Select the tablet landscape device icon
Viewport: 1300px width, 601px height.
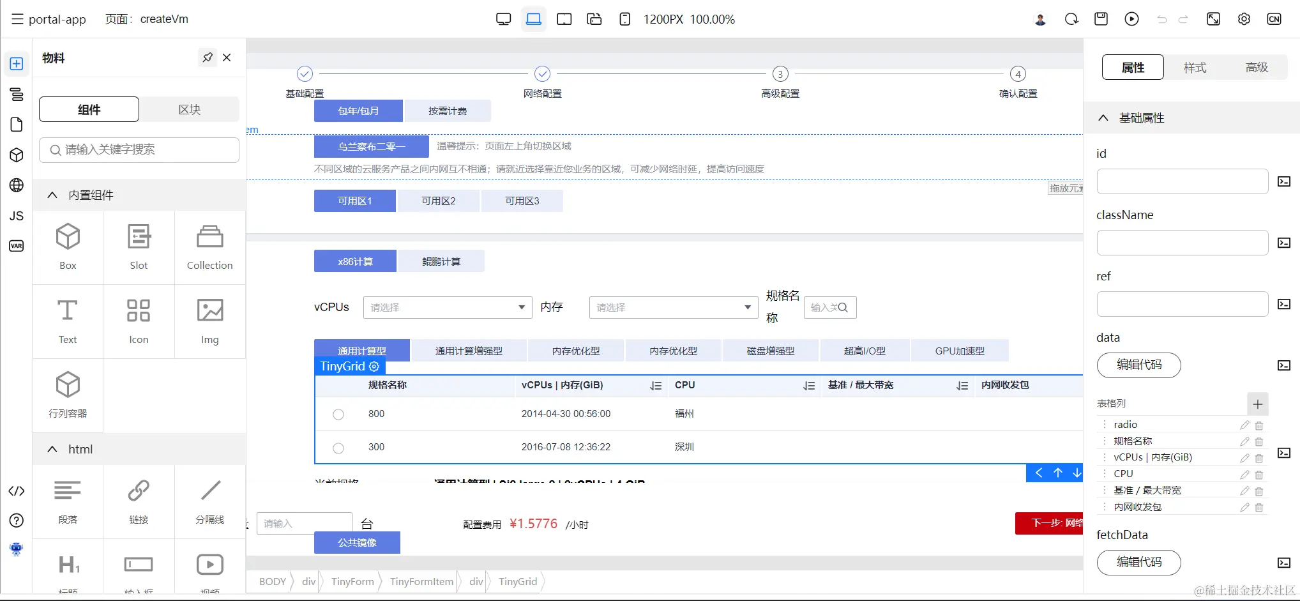point(564,19)
